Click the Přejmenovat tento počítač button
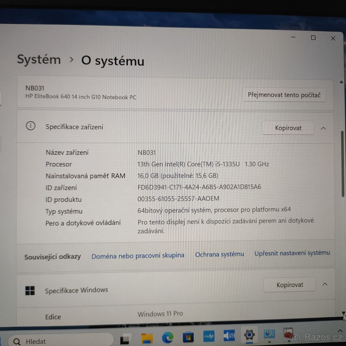This screenshot has height=346, width=346. tap(284, 95)
